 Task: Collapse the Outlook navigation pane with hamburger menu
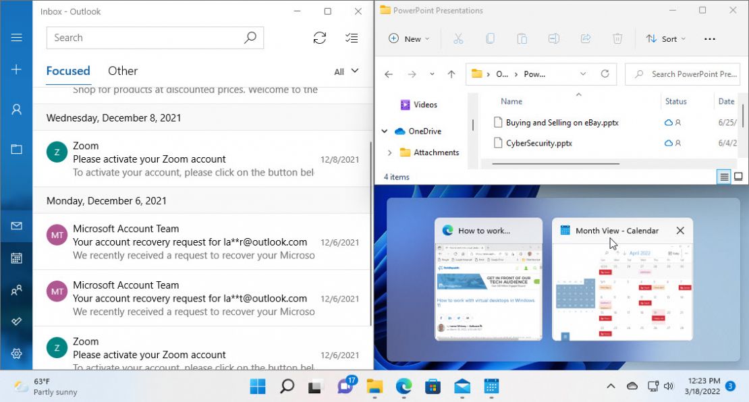click(x=16, y=38)
